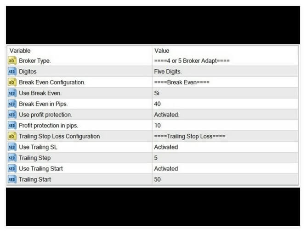Image resolution: width=306 pixels, height=232 pixels.
Task: Change the Si value of Use Break Even
Action: click(x=157, y=93)
